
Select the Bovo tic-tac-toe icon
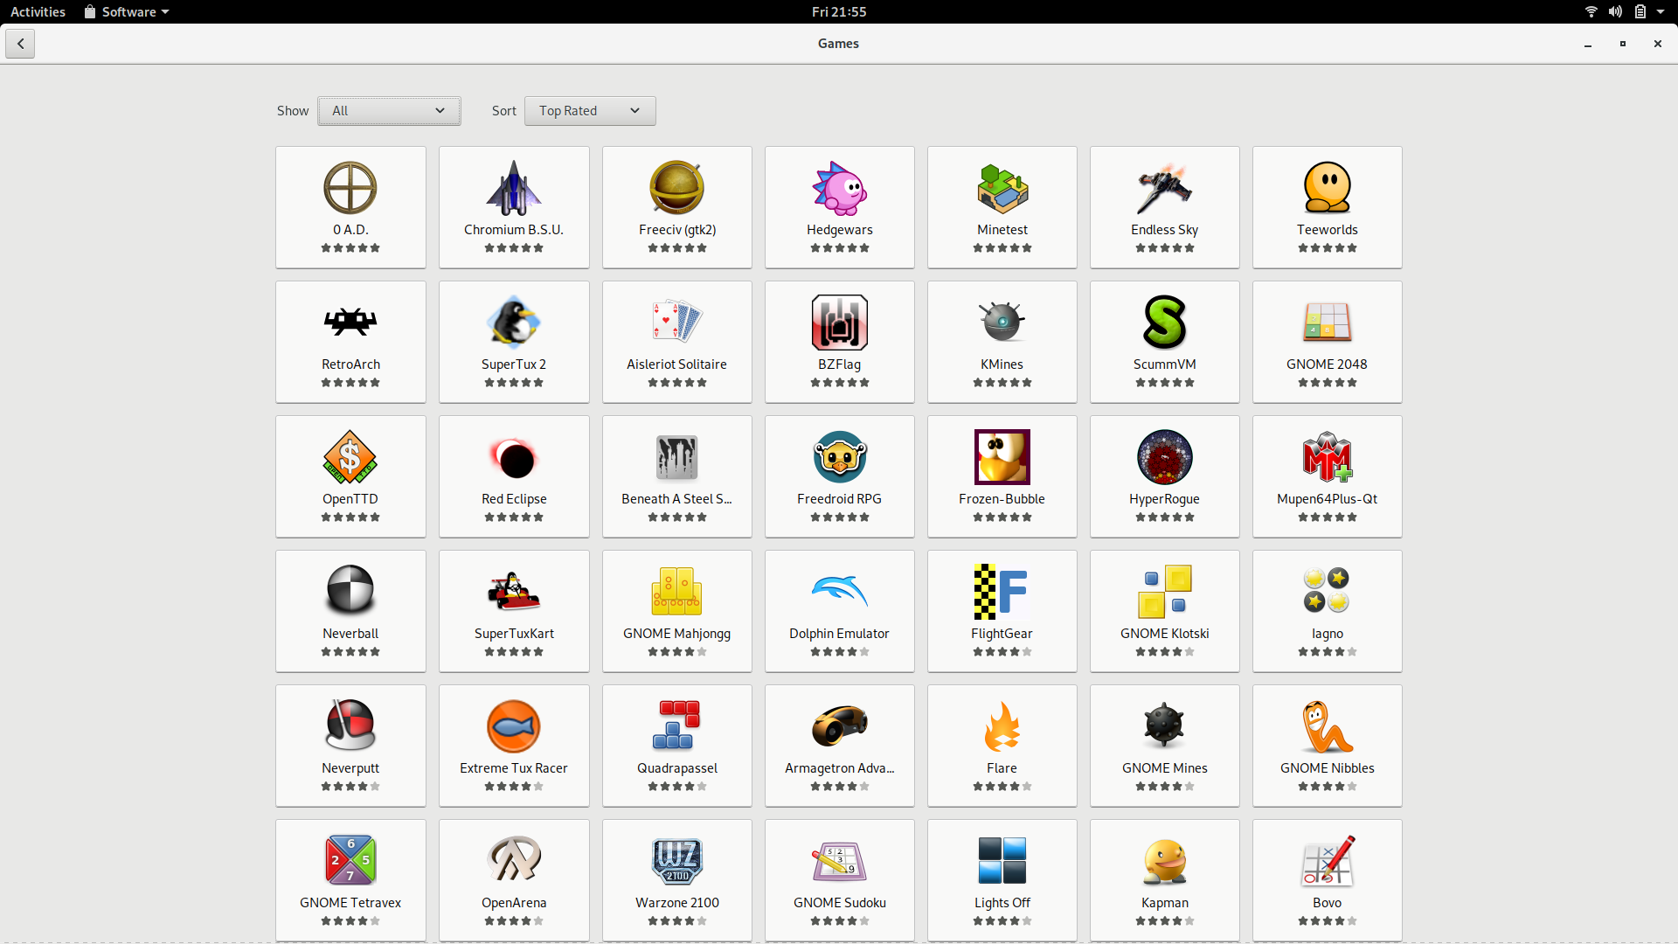click(x=1328, y=861)
